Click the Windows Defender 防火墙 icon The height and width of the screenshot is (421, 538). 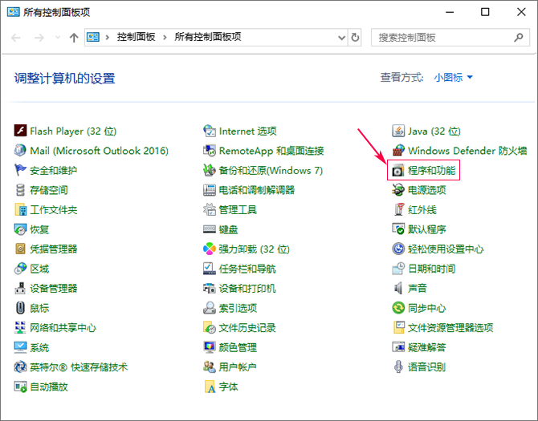(x=398, y=151)
